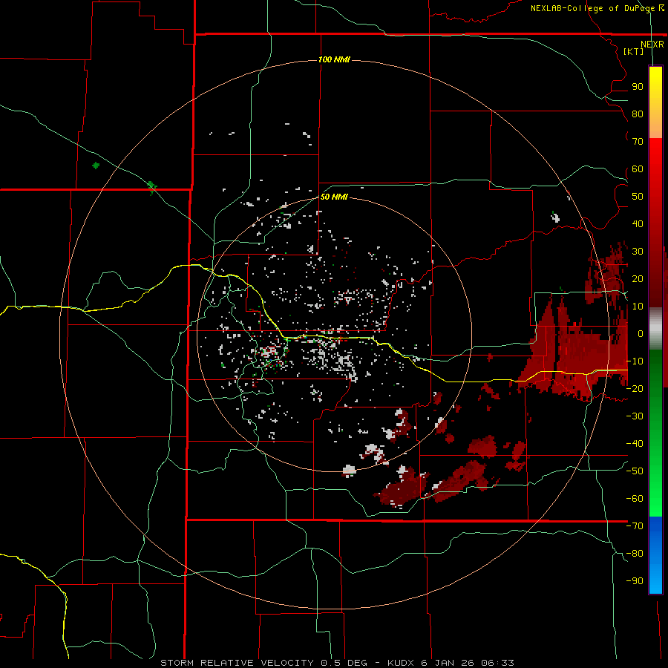The width and height of the screenshot is (668, 668).
Task: Pick the gray zero-velocity segment of color bar
Action: tap(655, 329)
